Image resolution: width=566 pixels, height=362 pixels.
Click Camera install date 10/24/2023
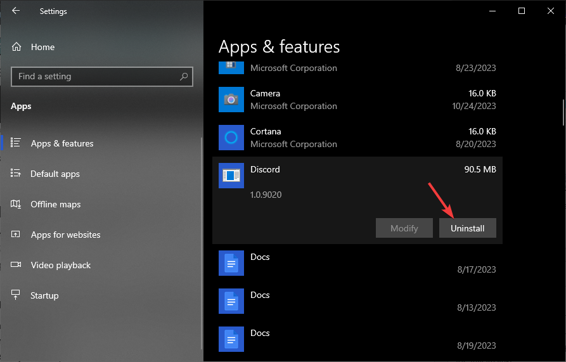(x=474, y=106)
